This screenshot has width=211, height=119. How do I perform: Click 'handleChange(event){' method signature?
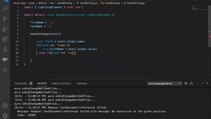coord(45,34)
